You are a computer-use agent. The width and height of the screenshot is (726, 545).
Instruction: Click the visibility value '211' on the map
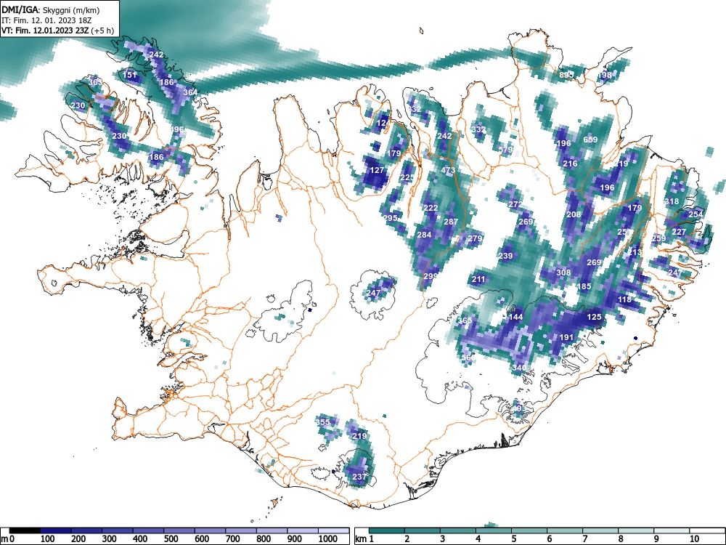pos(478,280)
